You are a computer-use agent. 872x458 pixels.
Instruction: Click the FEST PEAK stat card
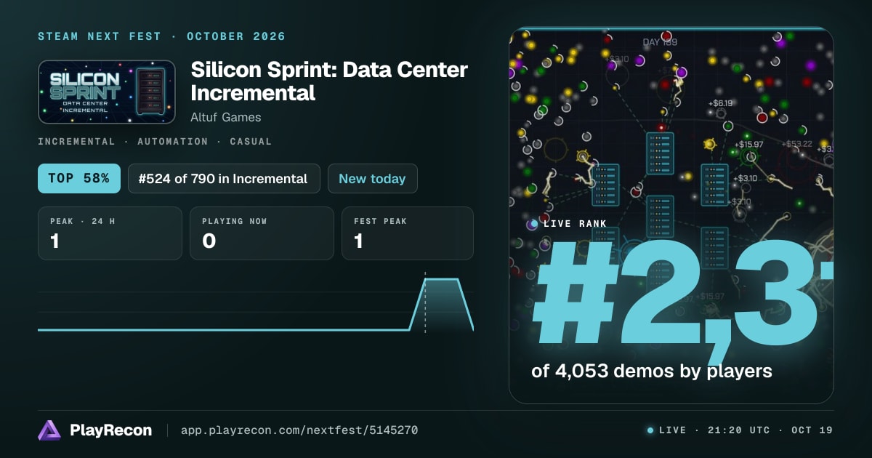407,233
